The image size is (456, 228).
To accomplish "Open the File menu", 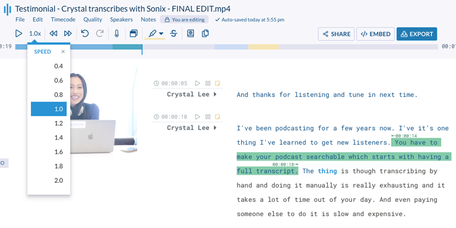I will (x=20, y=20).
